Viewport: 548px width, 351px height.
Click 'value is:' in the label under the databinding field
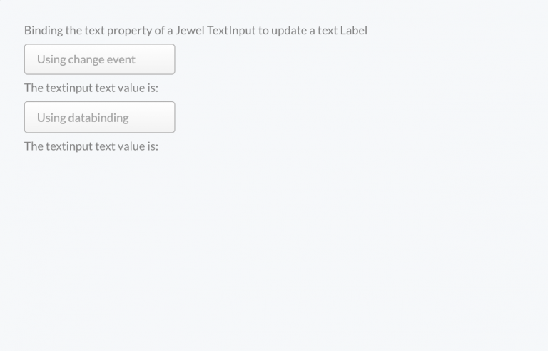point(137,146)
